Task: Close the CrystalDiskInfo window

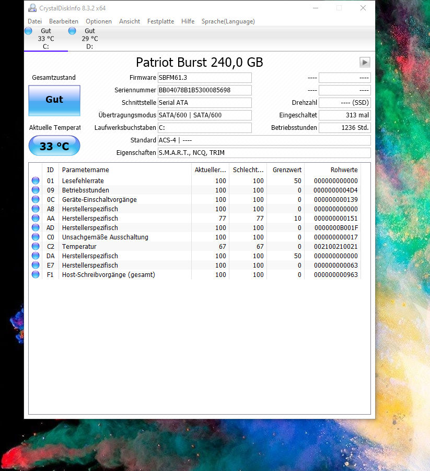Action: click(363, 8)
